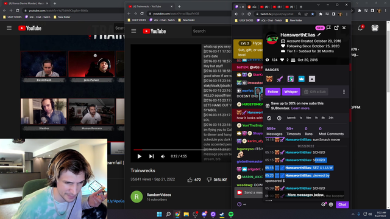Click the blue crown Prime badge
390x219 pixels.
point(301,79)
